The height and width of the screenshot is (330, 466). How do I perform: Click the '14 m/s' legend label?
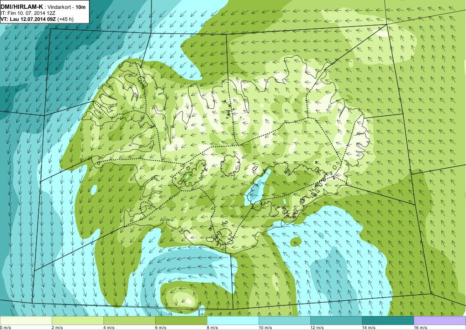point(369,327)
